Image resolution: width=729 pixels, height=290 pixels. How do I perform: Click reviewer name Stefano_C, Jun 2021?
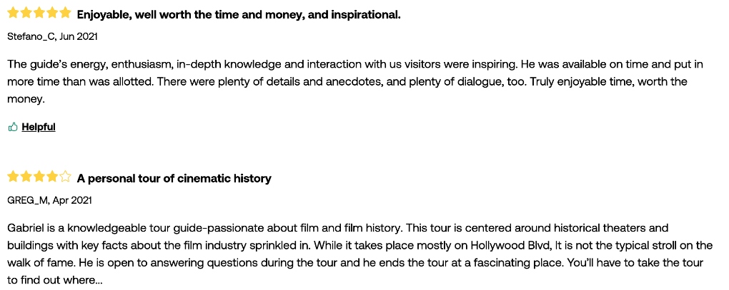[x=53, y=36]
